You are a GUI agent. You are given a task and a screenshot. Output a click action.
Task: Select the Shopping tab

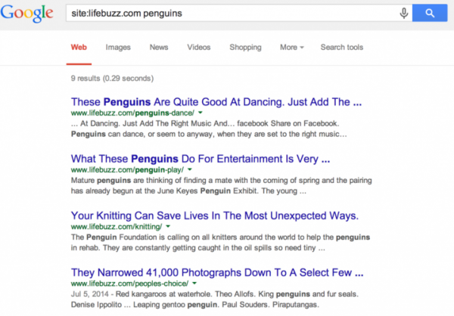[x=245, y=48]
